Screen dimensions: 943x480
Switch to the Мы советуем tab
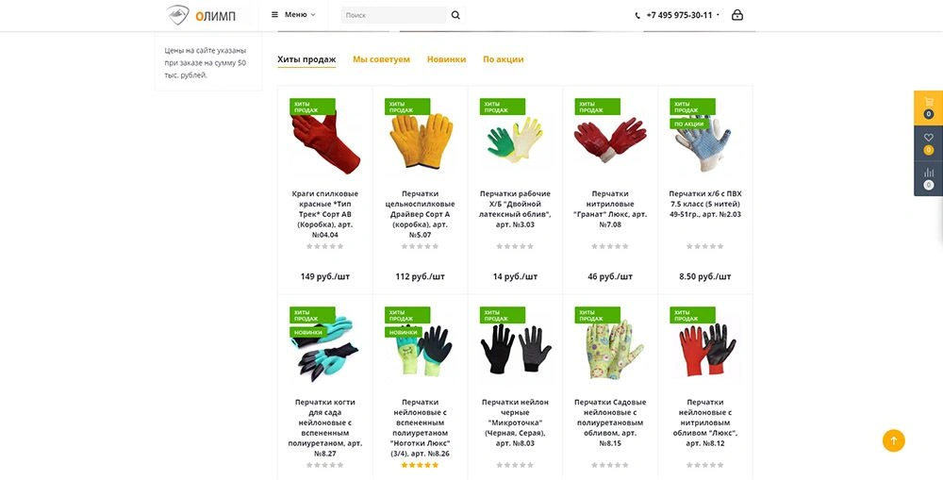(381, 59)
